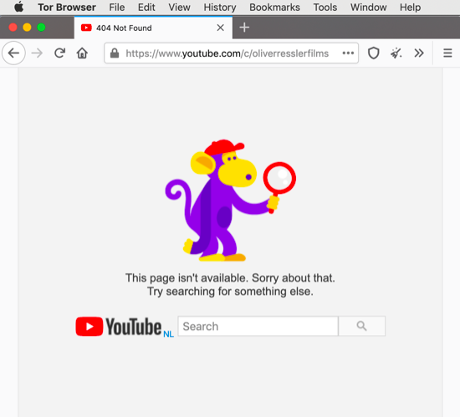The image size is (460, 417).
Task: Close the 404 Not Found tab
Action: point(220,28)
